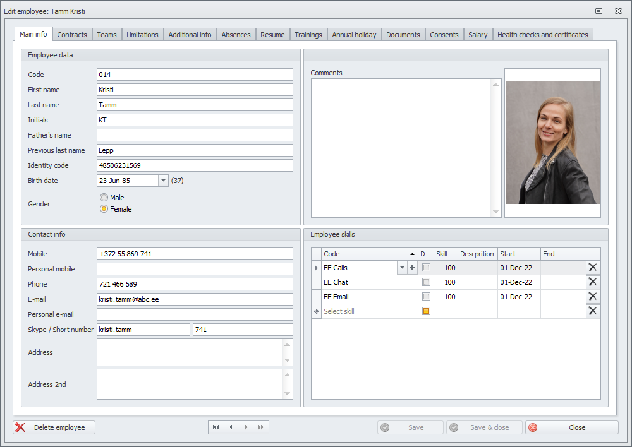
Task: Toggle the D checkbox for EE Calls
Action: tap(426, 268)
